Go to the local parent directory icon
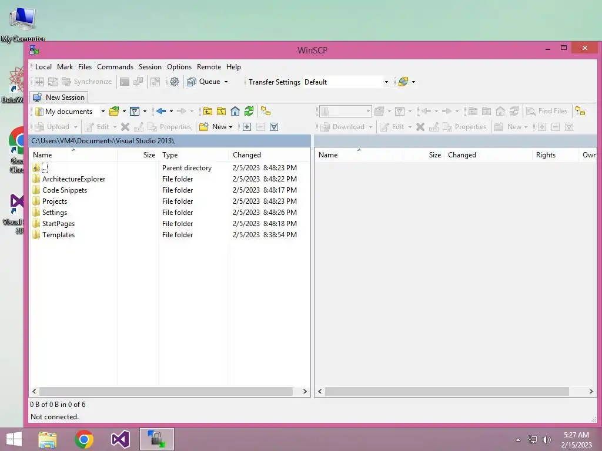Viewport: 602px width, 451px height. 208,111
